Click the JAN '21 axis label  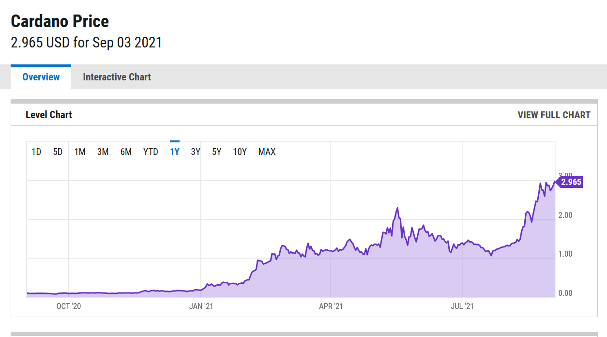[201, 306]
